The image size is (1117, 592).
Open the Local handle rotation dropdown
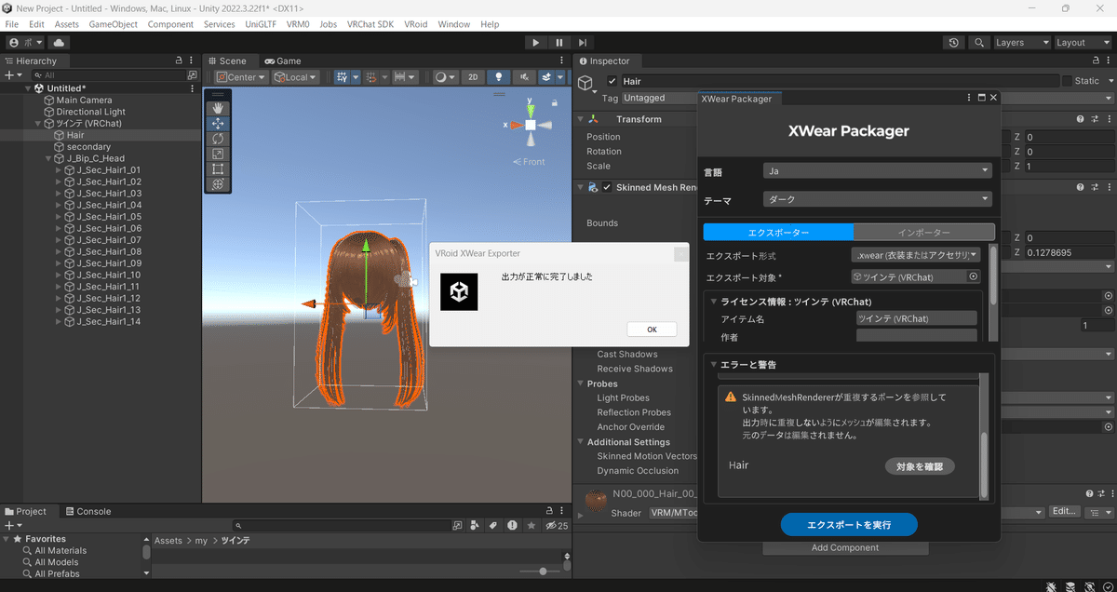[295, 77]
